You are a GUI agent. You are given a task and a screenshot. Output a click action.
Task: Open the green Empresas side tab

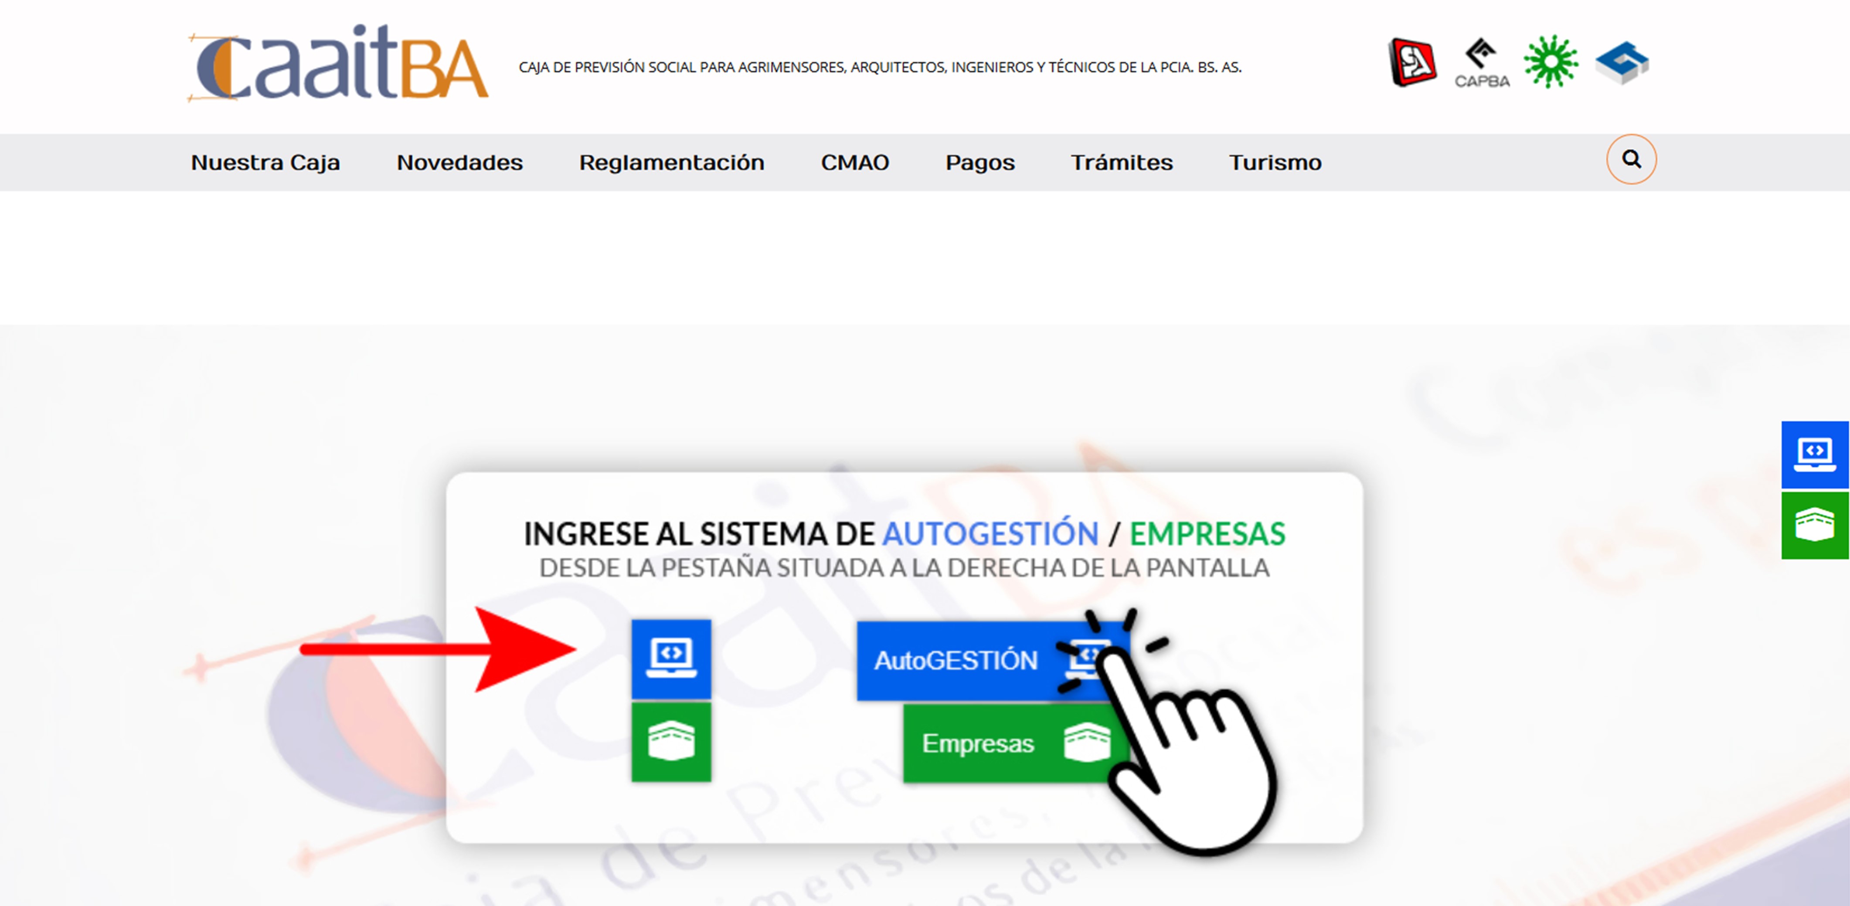pos(1815,525)
